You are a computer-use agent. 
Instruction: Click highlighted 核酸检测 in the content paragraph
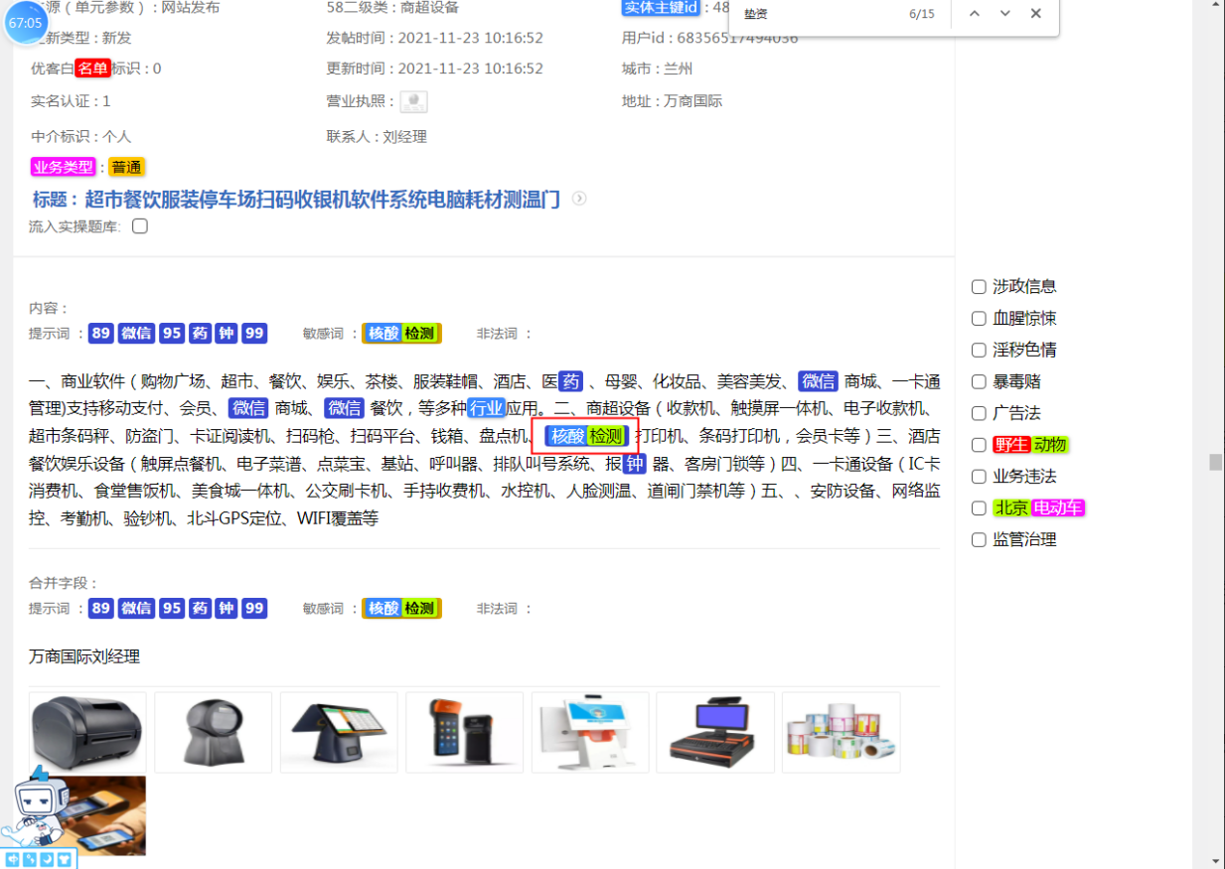tap(586, 436)
